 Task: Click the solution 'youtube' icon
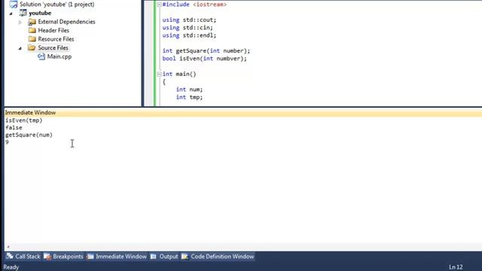tap(14, 5)
